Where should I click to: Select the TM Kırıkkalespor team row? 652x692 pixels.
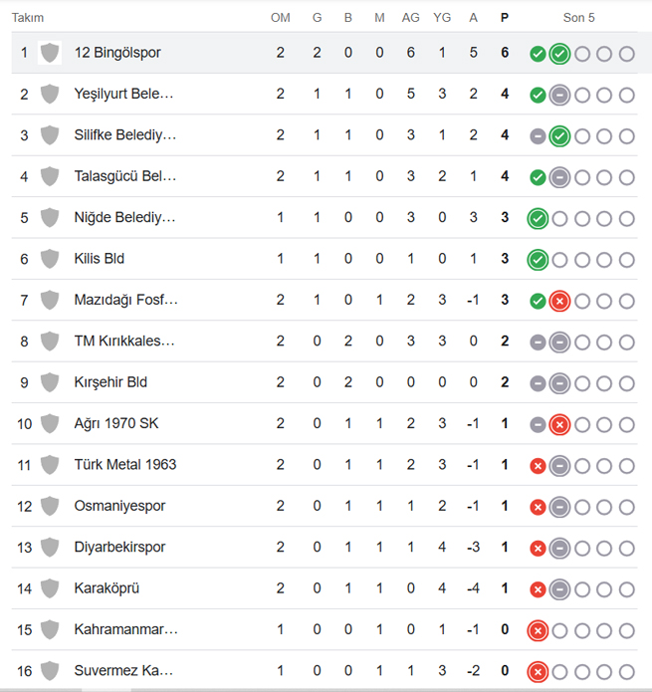click(x=325, y=342)
